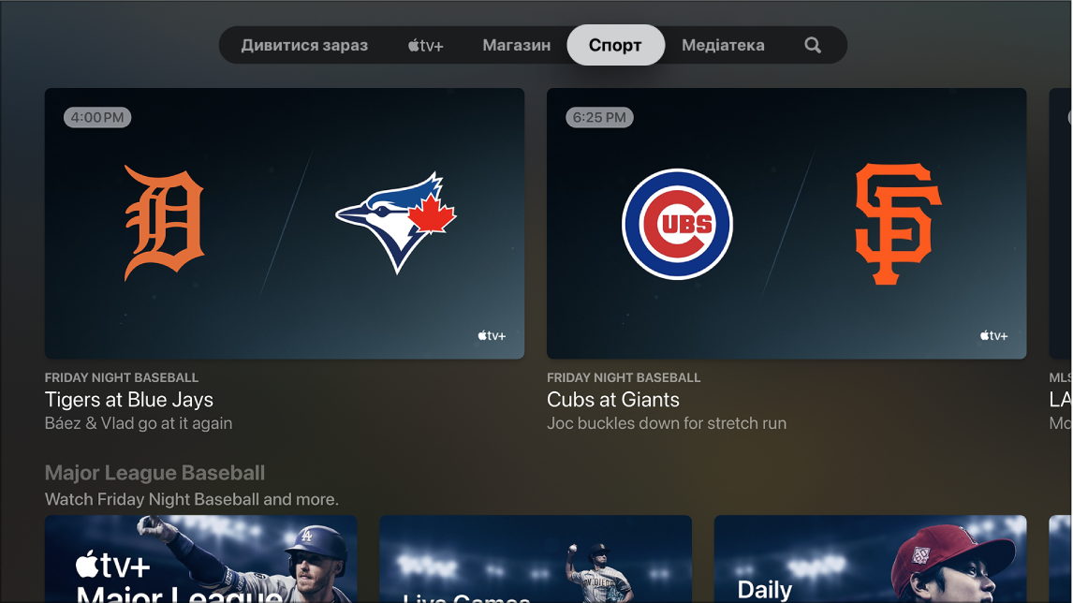The width and height of the screenshot is (1073, 603).
Task: Select the Tigers at Blue Jays title
Action: pos(128,400)
